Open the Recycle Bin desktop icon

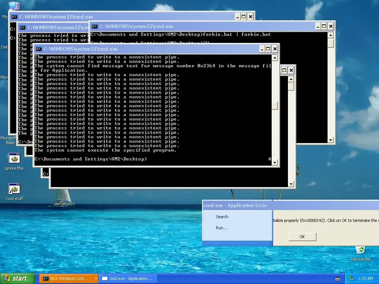point(360,254)
